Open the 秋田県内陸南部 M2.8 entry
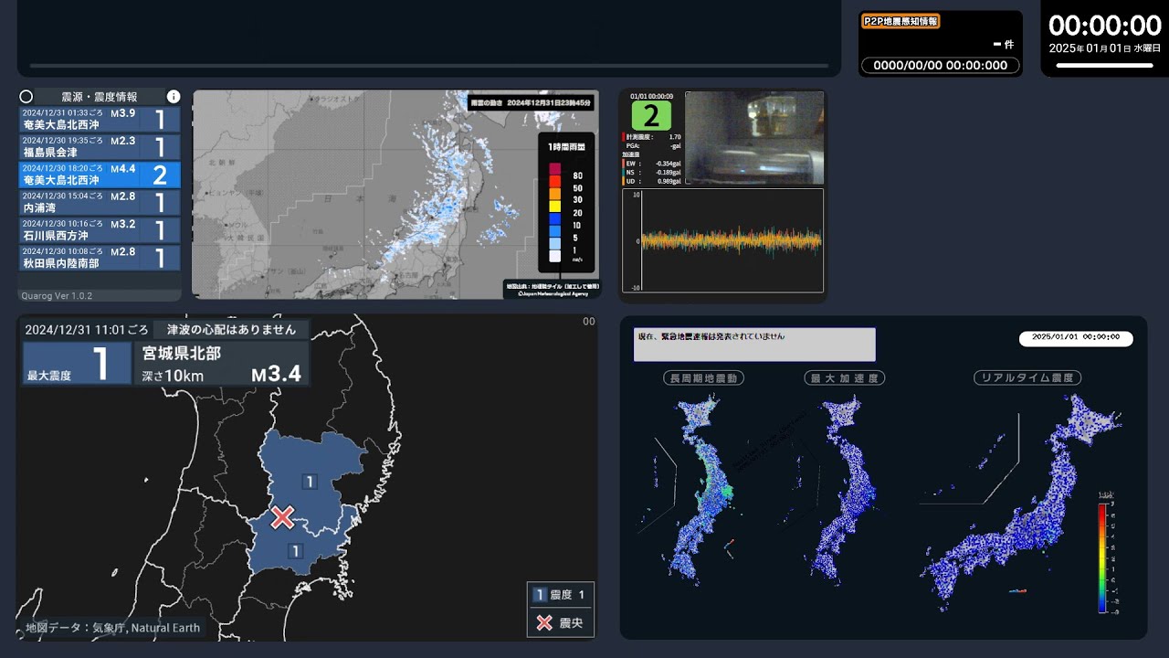The width and height of the screenshot is (1169, 658). tap(100, 257)
